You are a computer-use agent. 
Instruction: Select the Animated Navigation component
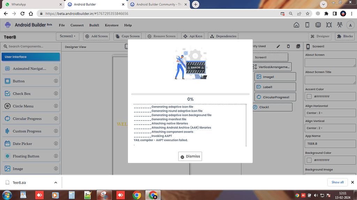[x=31, y=69]
